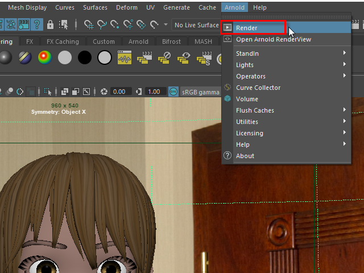Choose Render from the Arnold menu
The width and height of the screenshot is (364, 273).
[247, 28]
